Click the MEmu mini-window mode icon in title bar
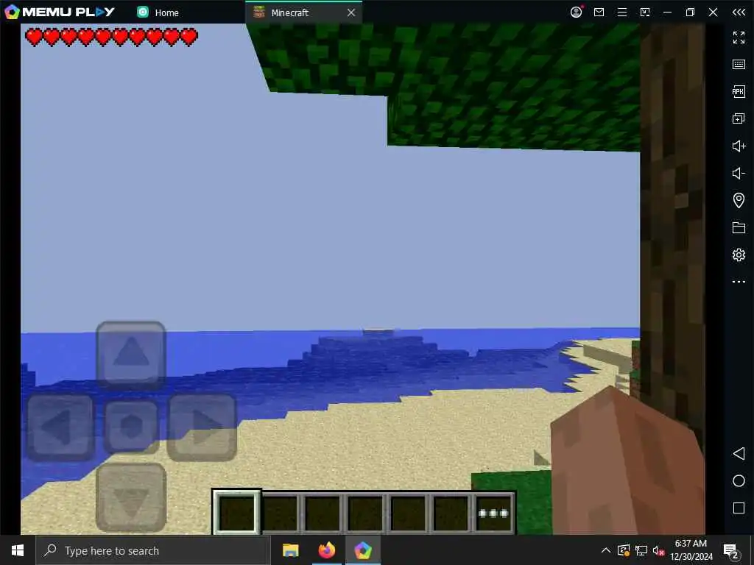Screen dimensions: 754x565 click(645, 12)
